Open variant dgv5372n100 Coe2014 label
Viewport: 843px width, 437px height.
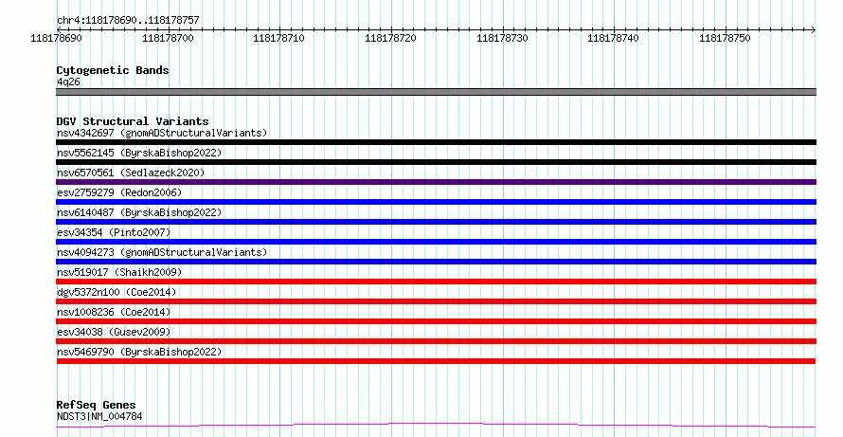[x=117, y=292]
